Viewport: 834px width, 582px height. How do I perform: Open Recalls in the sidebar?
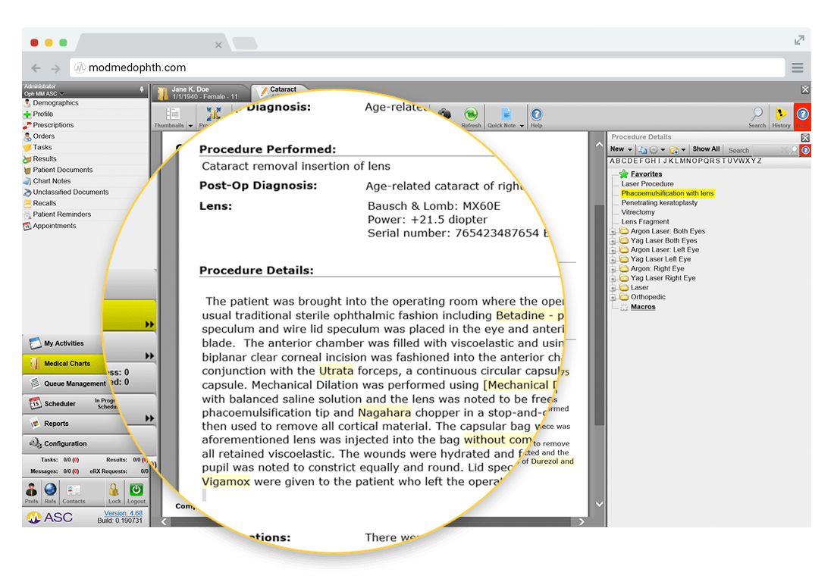coord(44,203)
